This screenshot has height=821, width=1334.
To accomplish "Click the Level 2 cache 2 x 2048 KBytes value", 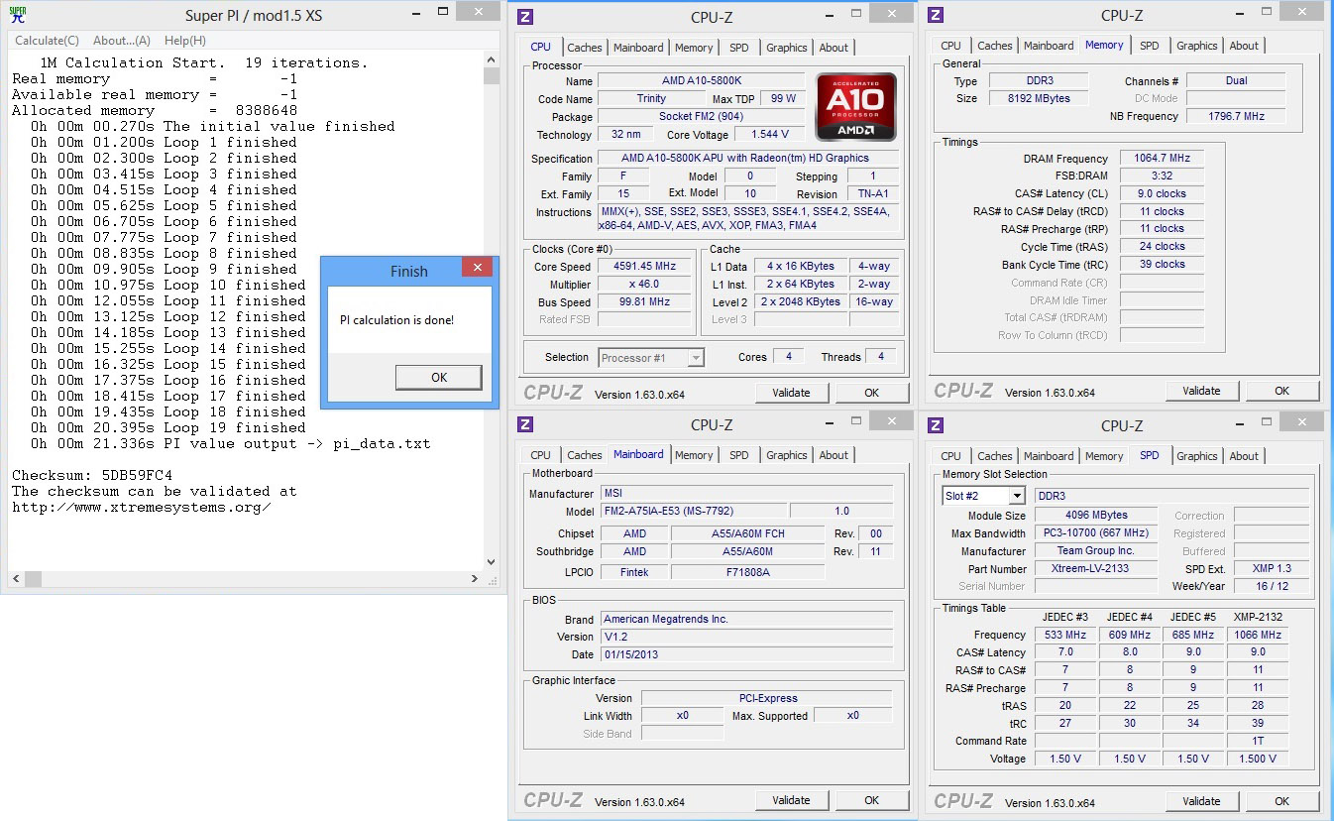I will (x=801, y=302).
